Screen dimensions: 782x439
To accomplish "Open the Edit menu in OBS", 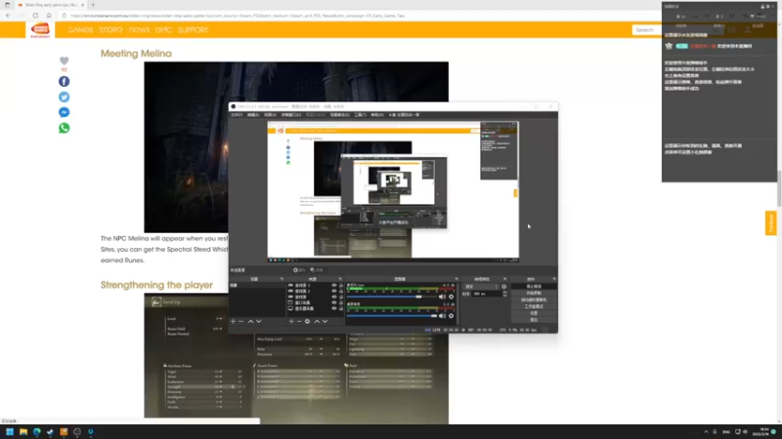I will click(253, 115).
